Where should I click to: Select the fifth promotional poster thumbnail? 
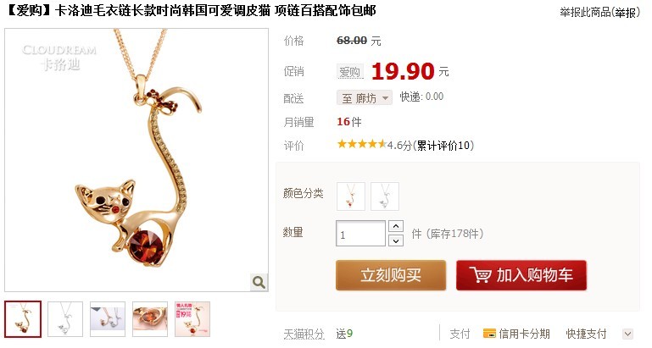click(192, 319)
